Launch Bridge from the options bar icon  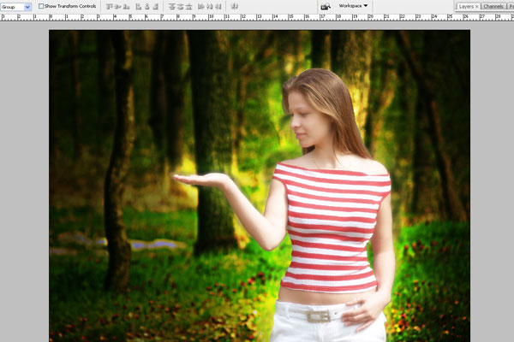326,6
